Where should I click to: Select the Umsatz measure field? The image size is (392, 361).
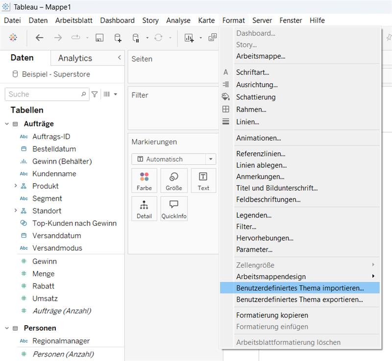click(x=45, y=298)
